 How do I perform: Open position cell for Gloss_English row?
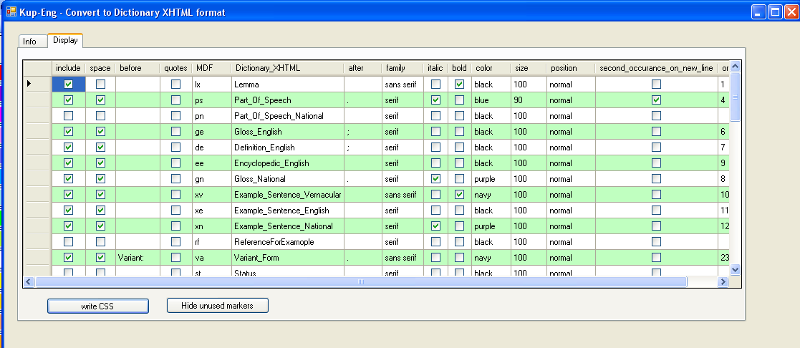pos(569,132)
